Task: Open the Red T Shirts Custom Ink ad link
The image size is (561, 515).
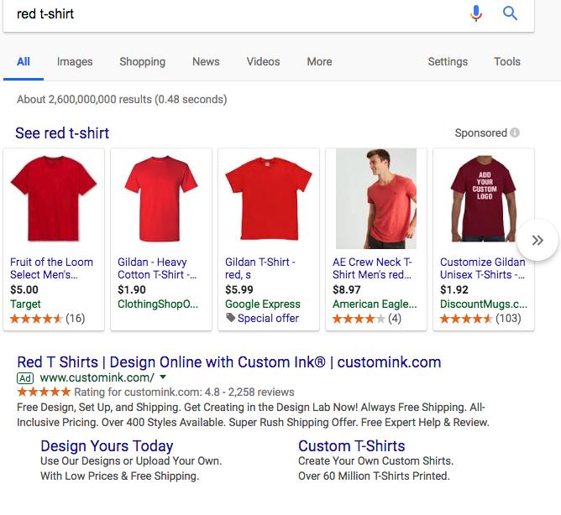Action: 228,362
